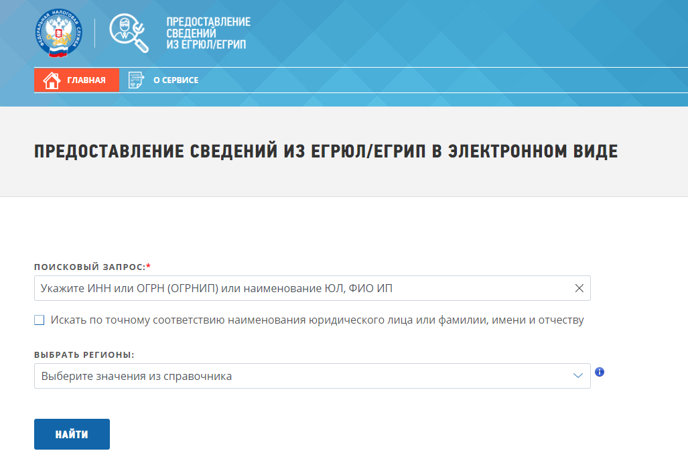Open the Главная tab

point(76,80)
